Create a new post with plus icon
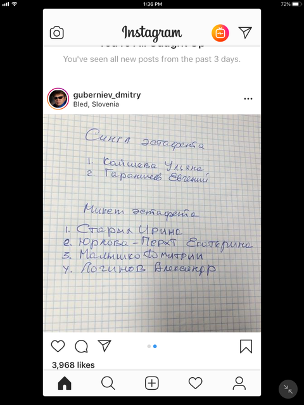The height and width of the screenshot is (405, 304). (x=152, y=383)
